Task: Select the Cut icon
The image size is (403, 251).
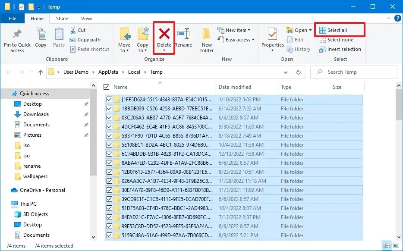Action: pyautogui.click(x=74, y=30)
